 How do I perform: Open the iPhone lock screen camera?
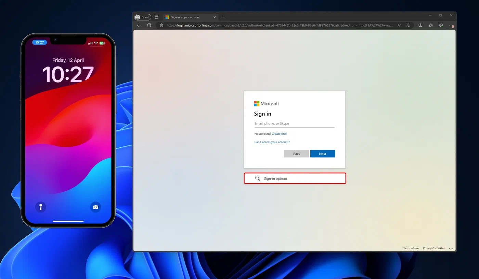(x=96, y=207)
